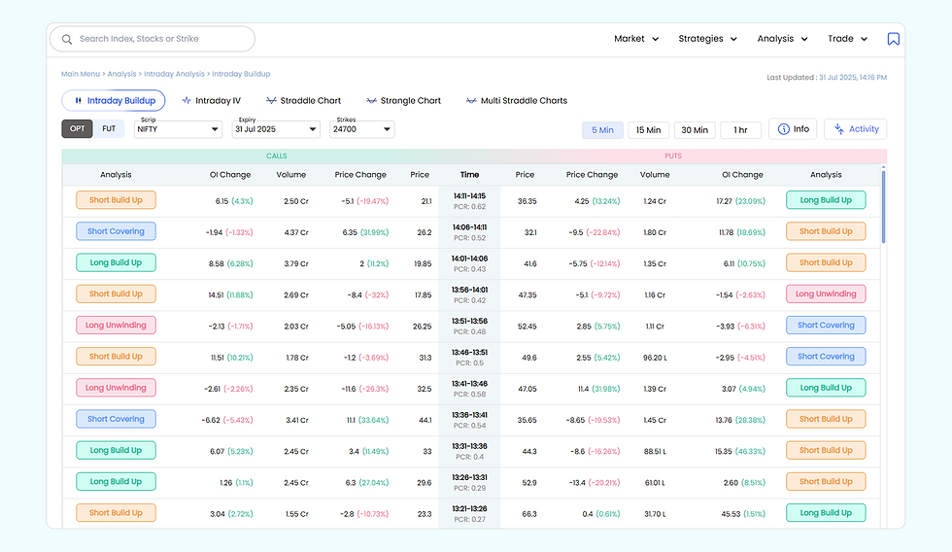Click puts Short Covering badge at 13:51-13:56
The width and height of the screenshot is (952, 552).
[x=826, y=325]
